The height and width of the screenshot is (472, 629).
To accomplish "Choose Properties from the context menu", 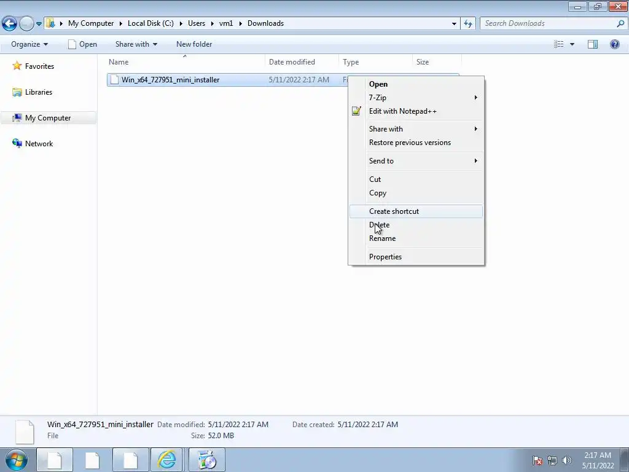I will tap(416, 257).
